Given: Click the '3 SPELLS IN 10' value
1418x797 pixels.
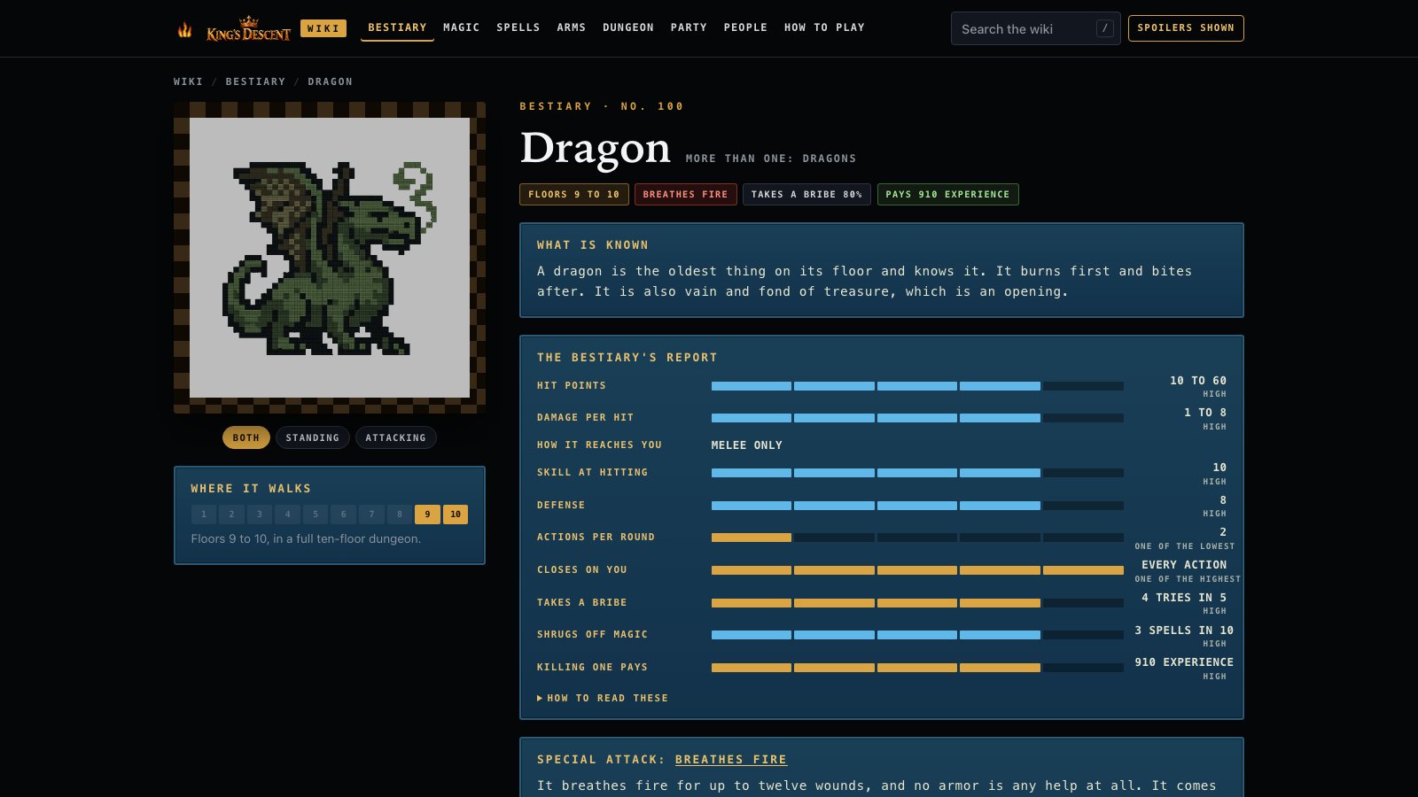Looking at the screenshot, I should [1184, 631].
